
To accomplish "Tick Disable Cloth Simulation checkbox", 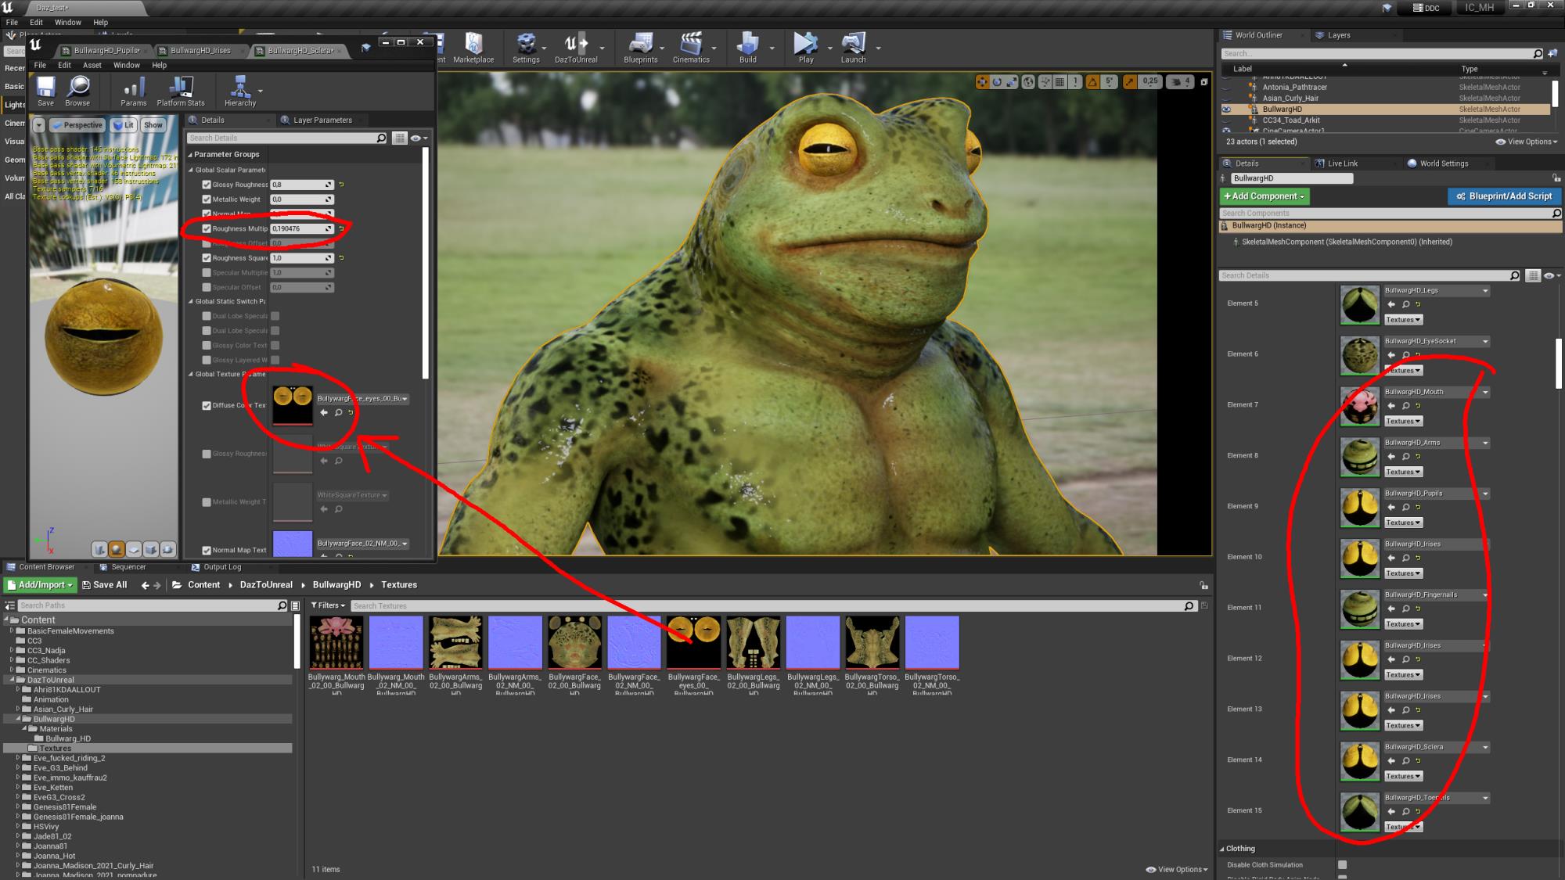I will coord(1342,864).
